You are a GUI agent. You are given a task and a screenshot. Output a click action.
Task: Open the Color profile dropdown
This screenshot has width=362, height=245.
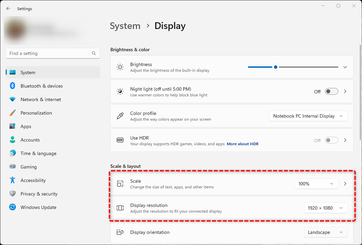[308, 116]
